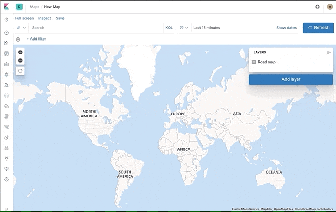Zoom in on the map
Screen dimensions: 336x212
tap(20, 52)
